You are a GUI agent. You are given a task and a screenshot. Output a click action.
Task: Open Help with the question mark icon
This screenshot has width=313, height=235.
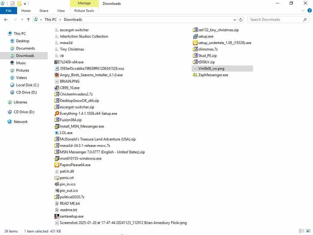(x=309, y=10)
